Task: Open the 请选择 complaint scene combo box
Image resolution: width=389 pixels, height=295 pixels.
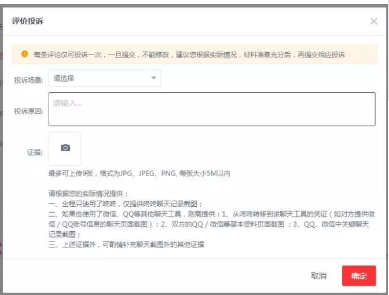Action: pos(104,78)
